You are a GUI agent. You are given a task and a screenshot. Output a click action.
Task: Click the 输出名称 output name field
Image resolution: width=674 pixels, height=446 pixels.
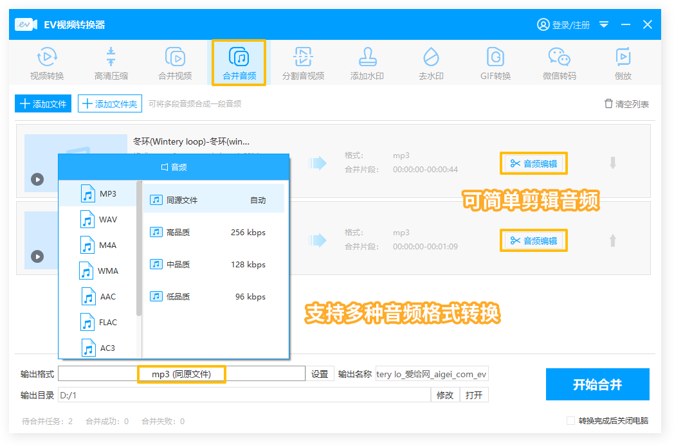click(x=431, y=374)
